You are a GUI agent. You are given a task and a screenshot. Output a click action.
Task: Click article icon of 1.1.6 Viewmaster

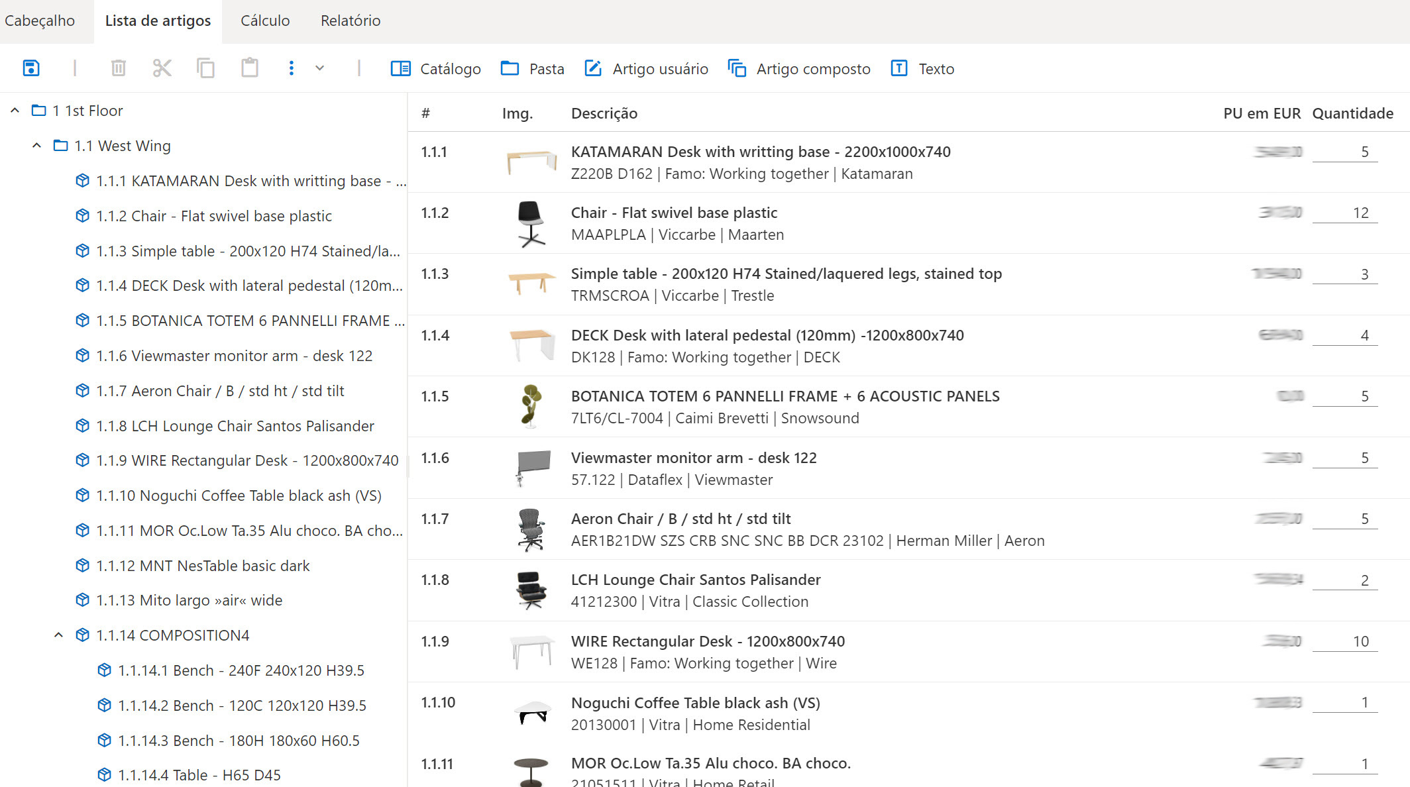tap(82, 356)
